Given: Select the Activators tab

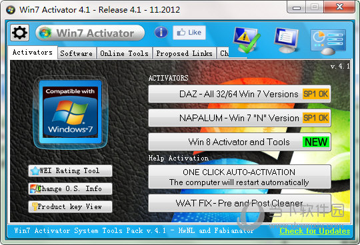Looking at the screenshot, I should [33, 53].
